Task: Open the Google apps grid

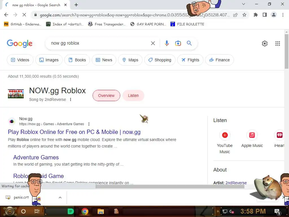Action: pos(278,44)
